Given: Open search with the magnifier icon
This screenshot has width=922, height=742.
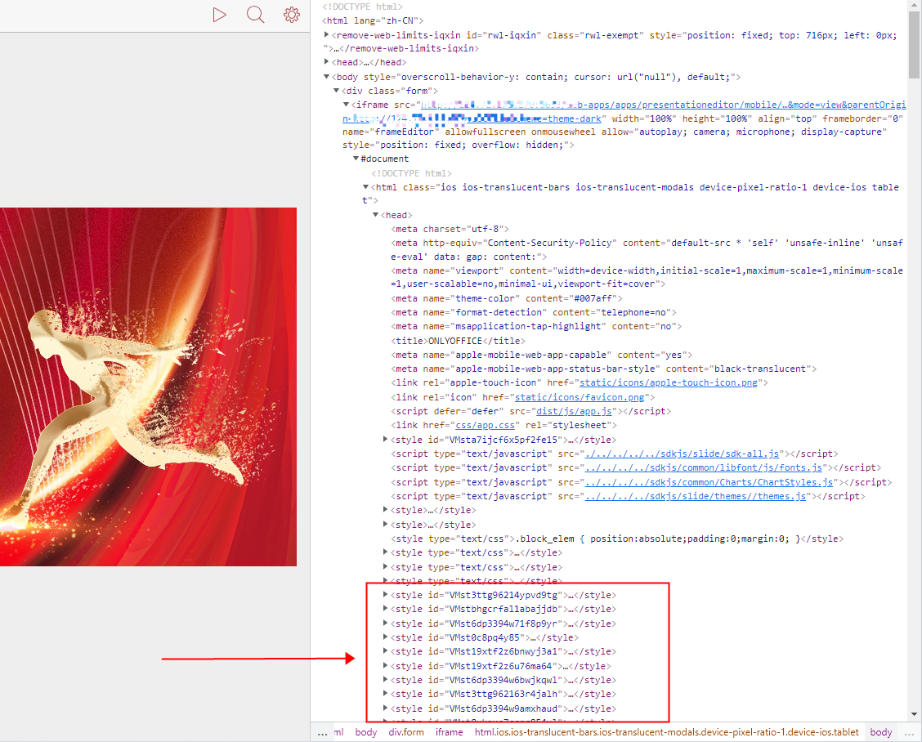Looking at the screenshot, I should (x=255, y=15).
